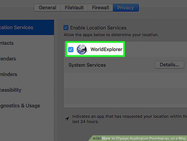Click Enable Location Services label text
Viewport: 187px width, 141px height.
point(98,28)
